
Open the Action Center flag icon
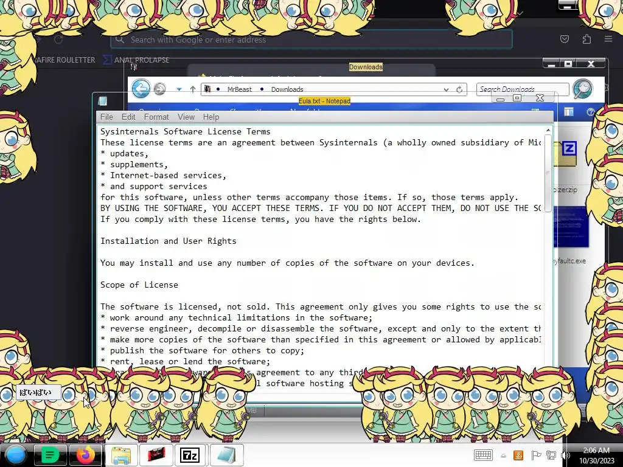(535, 455)
